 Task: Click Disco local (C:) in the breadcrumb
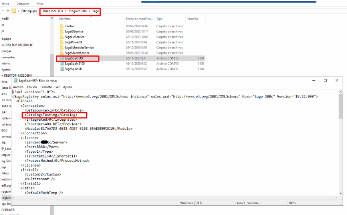click(x=53, y=11)
